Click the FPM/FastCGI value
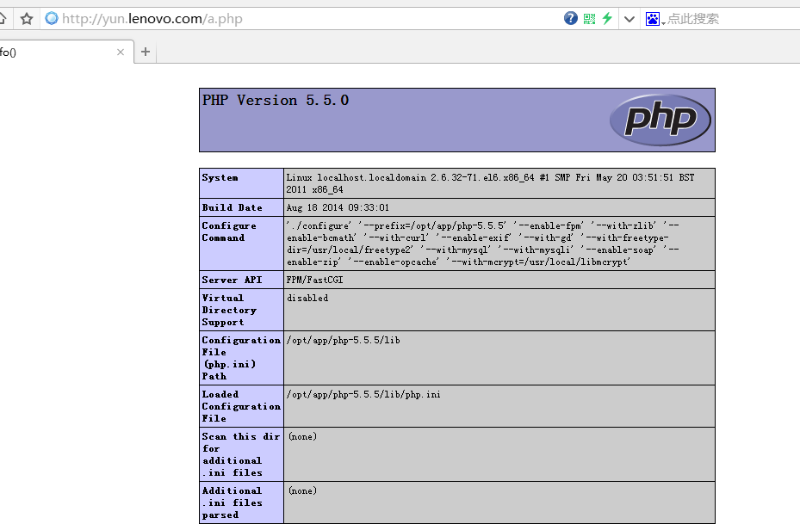800x524 pixels. (x=315, y=280)
